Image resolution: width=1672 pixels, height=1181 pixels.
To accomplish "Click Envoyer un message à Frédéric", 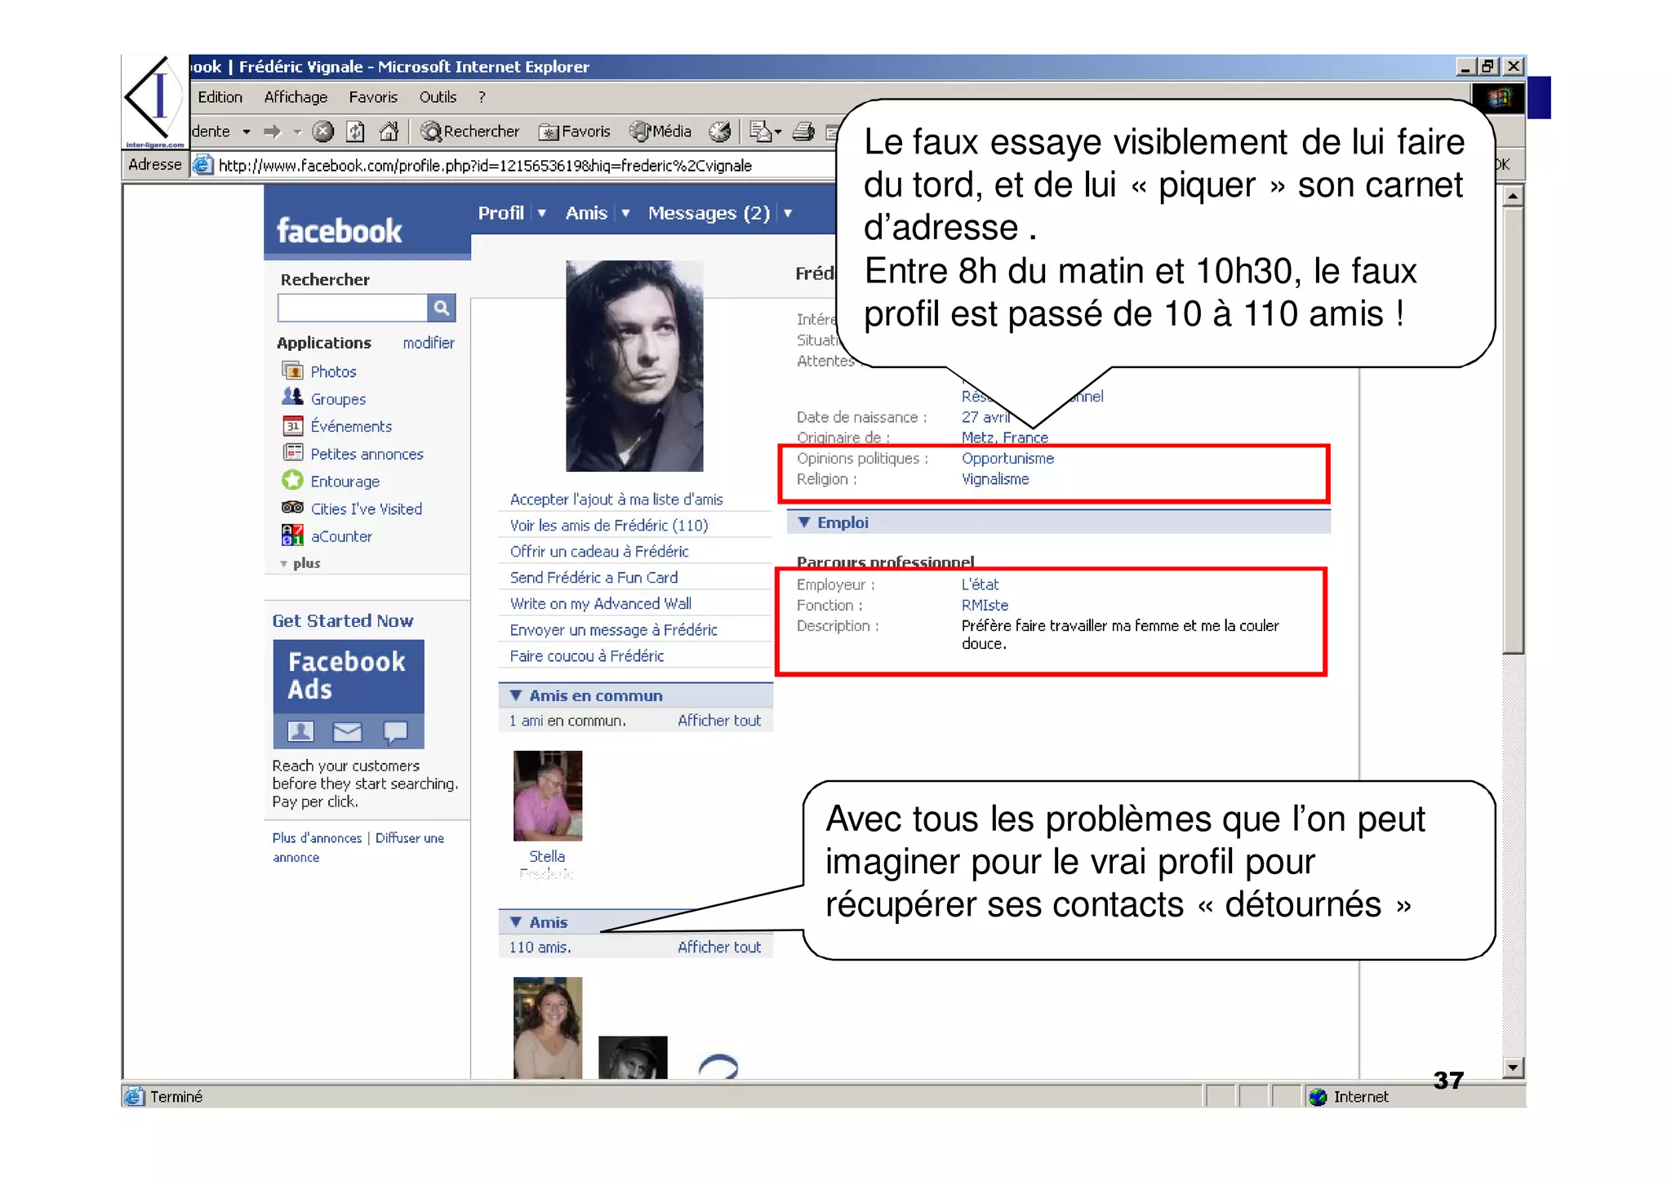I will 614,630.
